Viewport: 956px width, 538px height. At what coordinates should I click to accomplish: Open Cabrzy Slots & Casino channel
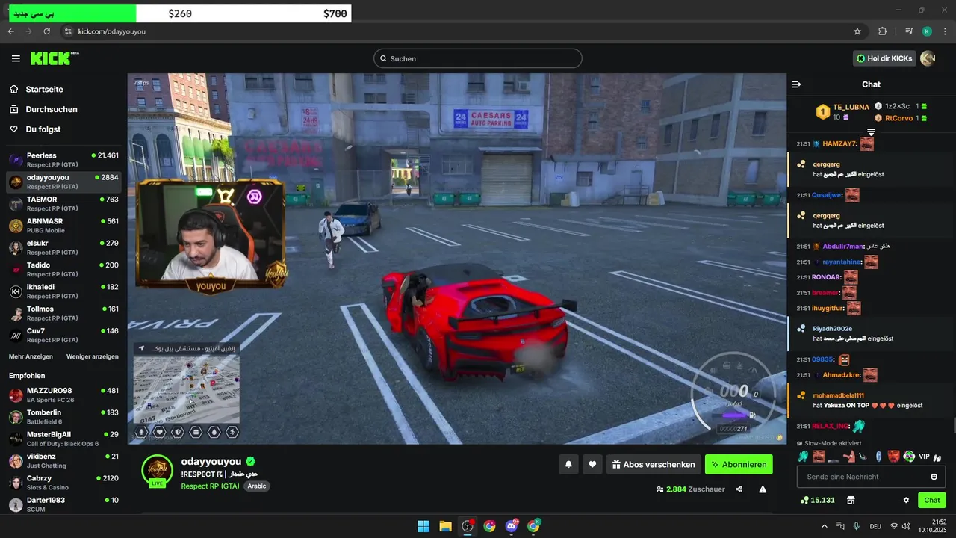[63, 483]
